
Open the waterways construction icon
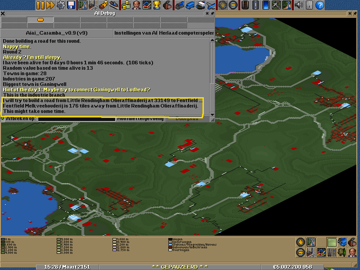tap(266, 5)
